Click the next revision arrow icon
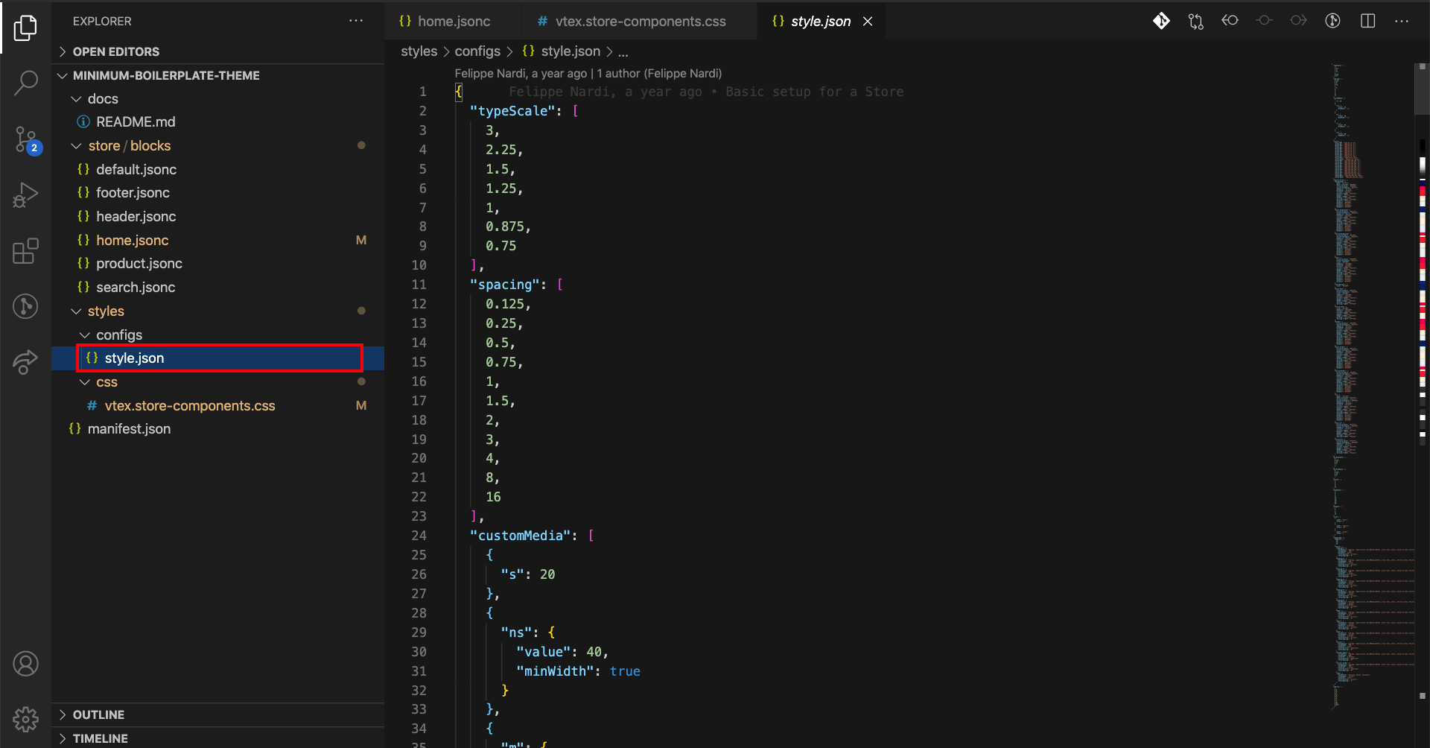 pyautogui.click(x=1298, y=21)
